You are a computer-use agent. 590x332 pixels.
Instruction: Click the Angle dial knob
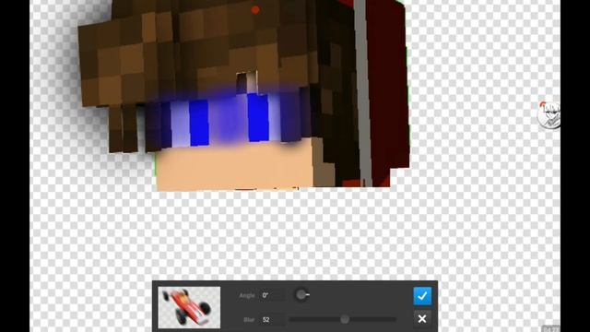pos(301,295)
